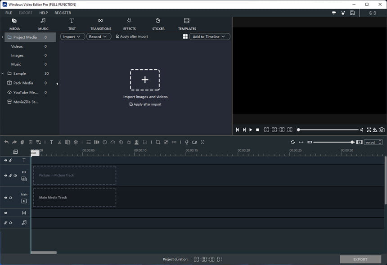Viewport: 387px width, 265px height.
Task: Click the stepper arrows on the timeline time field
Action: pyautogui.click(x=380, y=142)
